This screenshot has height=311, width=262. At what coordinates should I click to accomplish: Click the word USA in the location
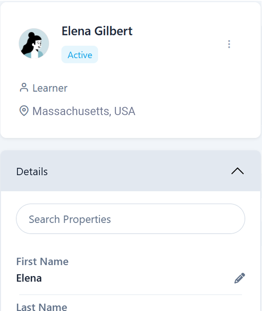point(125,112)
